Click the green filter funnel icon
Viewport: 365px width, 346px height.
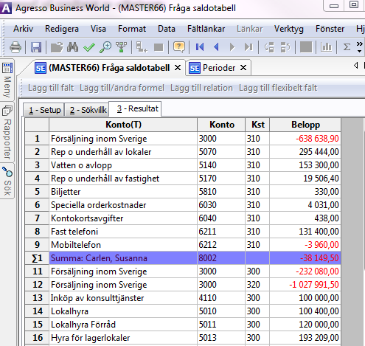121,47
